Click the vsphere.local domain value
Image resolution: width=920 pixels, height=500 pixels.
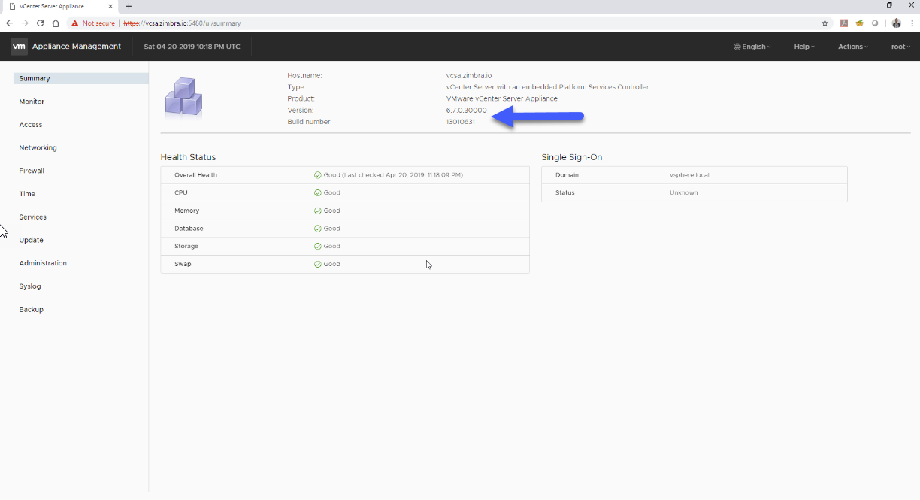pyautogui.click(x=689, y=175)
